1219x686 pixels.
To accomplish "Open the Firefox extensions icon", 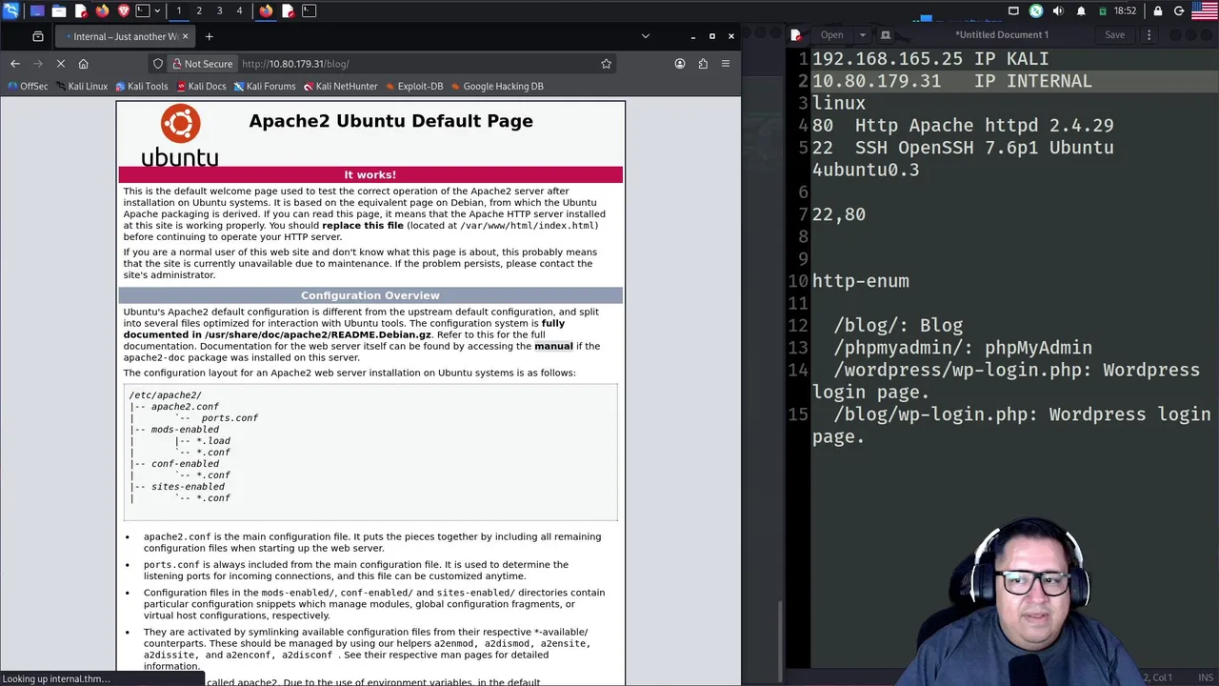I will coord(703,64).
